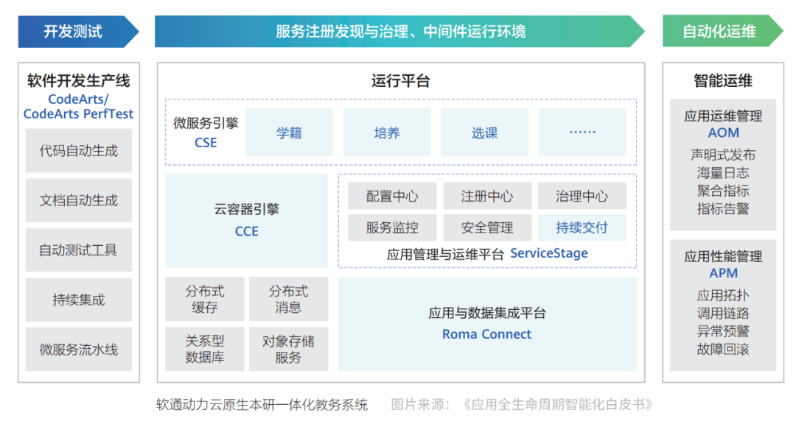Select the 服务监控 box
796x424 pixels.
tap(392, 227)
